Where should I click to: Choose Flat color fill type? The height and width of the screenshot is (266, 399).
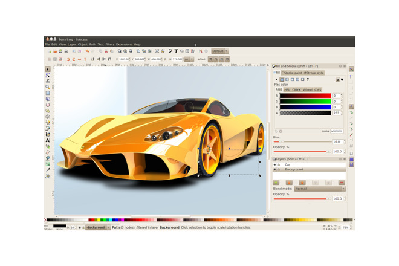(x=282, y=80)
